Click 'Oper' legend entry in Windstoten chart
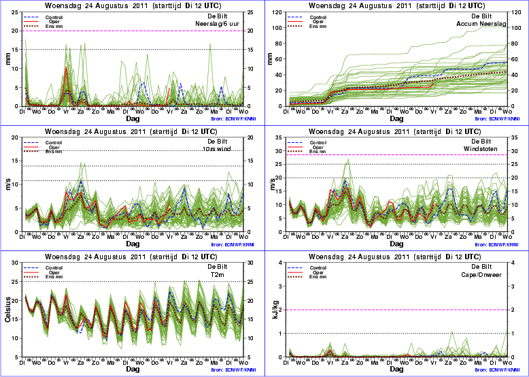This screenshot has height=377, width=529. (x=318, y=148)
